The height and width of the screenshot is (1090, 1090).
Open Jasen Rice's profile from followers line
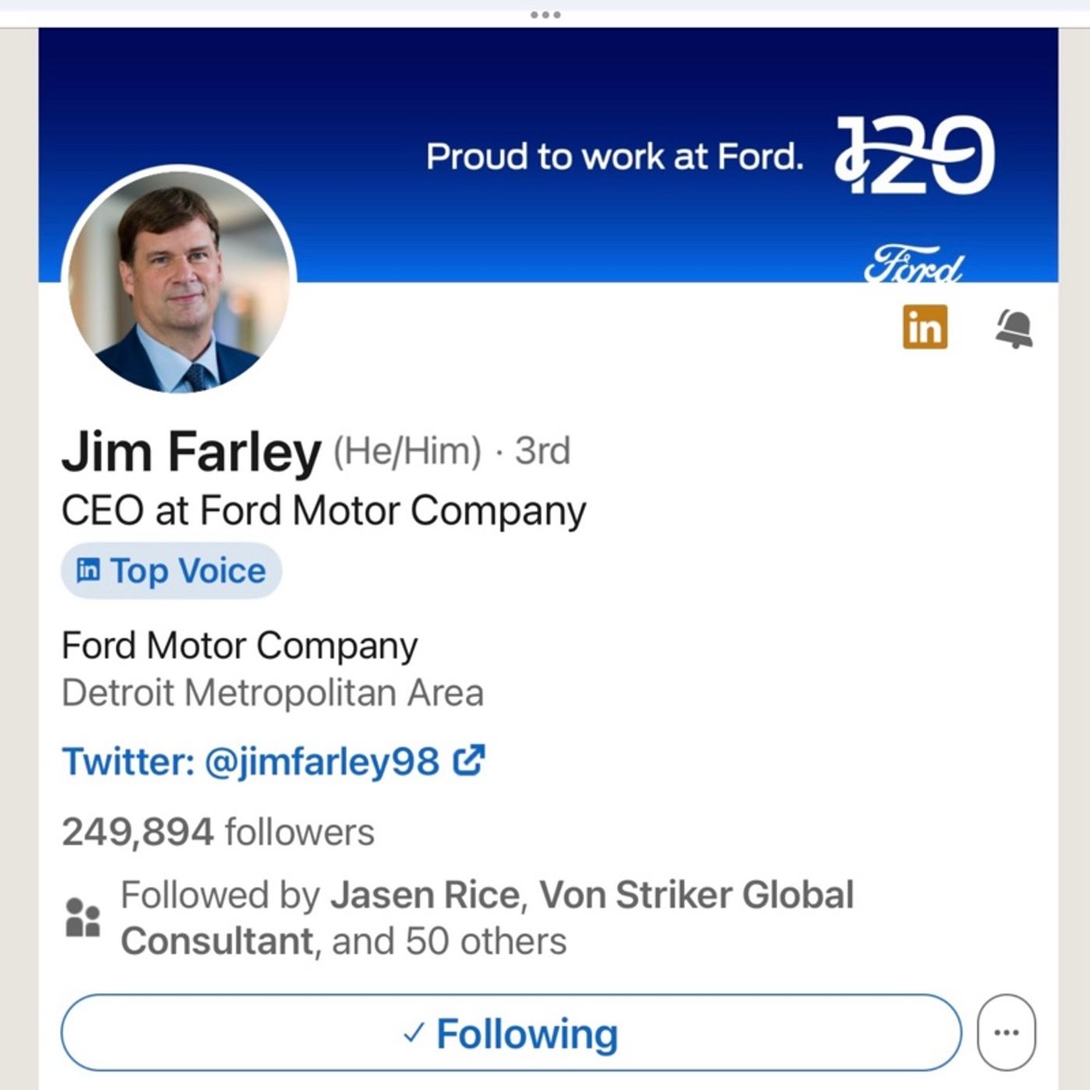[425, 895]
